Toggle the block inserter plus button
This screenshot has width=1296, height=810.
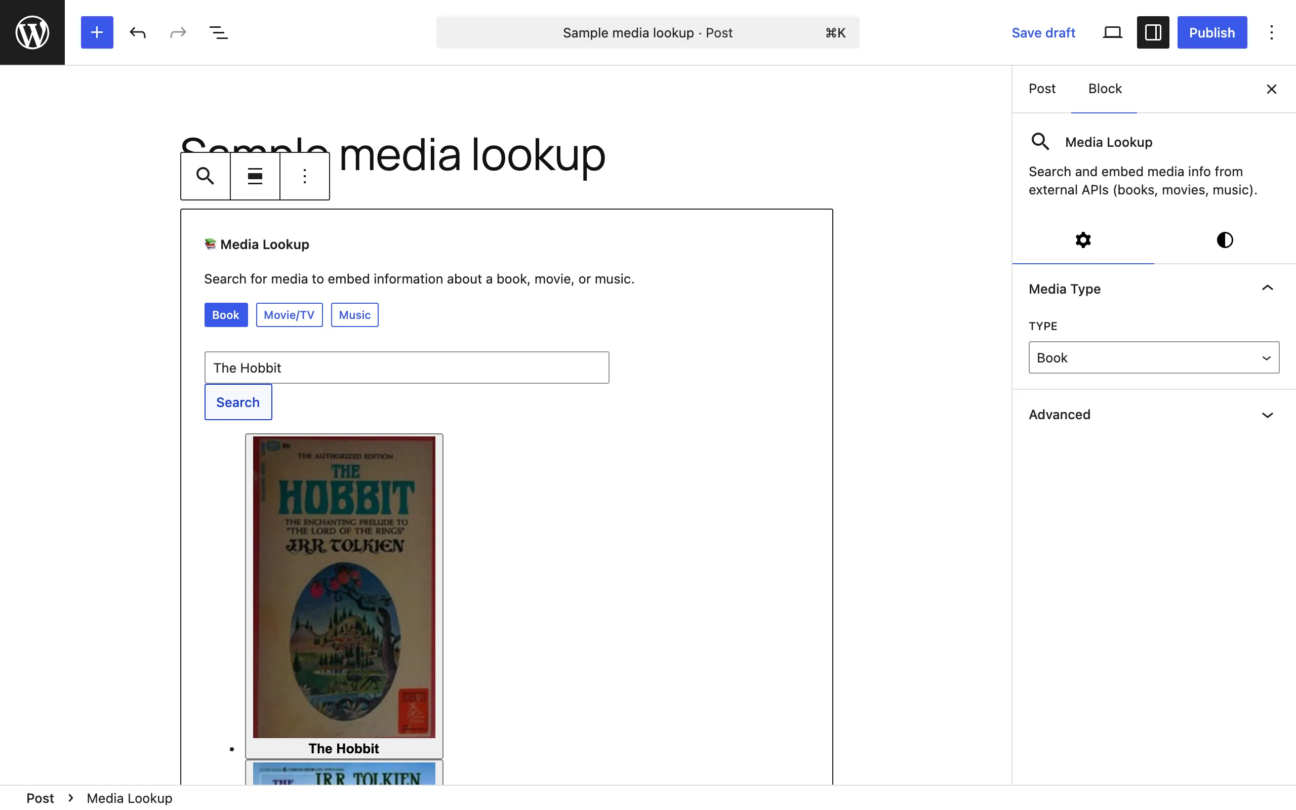coord(97,32)
